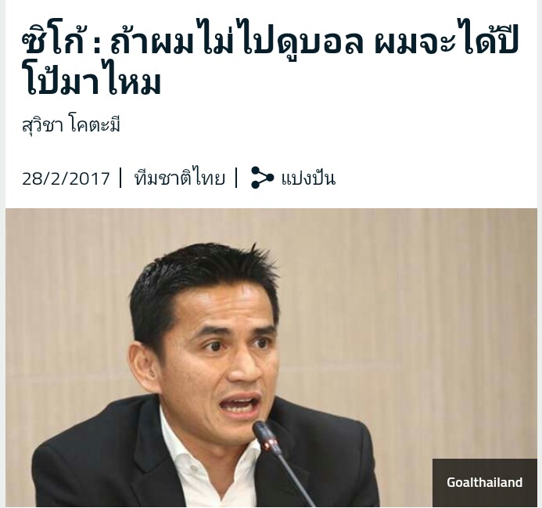Click the 28/2/2017 publication date
Screen dimensions: 542x508
click(66, 178)
